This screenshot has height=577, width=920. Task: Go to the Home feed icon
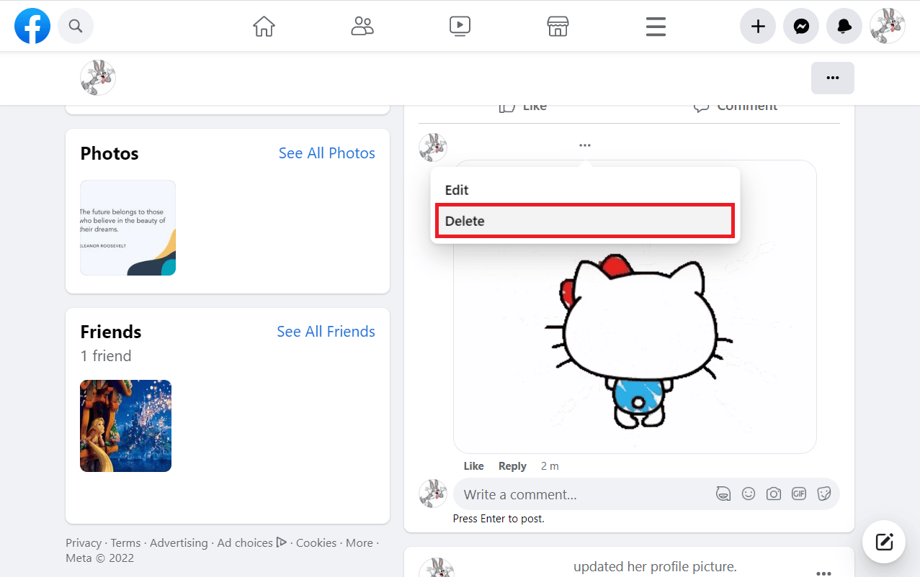pyautogui.click(x=264, y=26)
